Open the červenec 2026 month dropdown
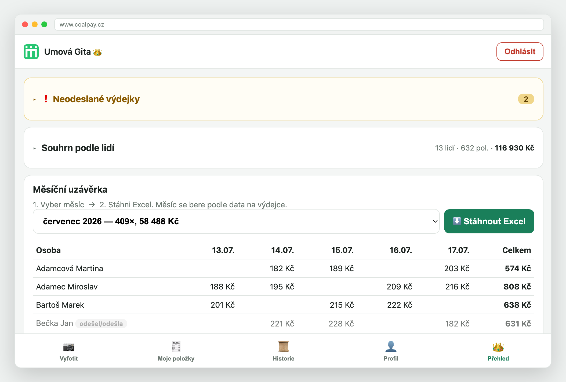The width and height of the screenshot is (566, 382). [x=236, y=221]
